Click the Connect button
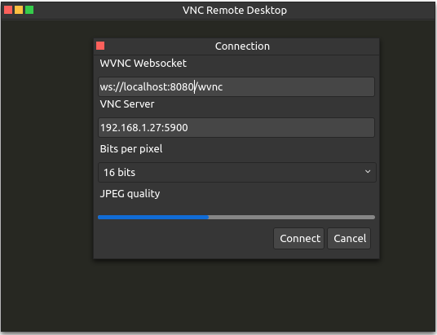This screenshot has height=335, width=437. pyautogui.click(x=298, y=239)
